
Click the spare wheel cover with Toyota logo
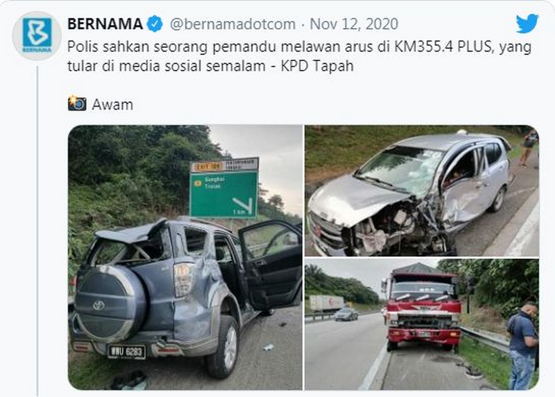[110, 304]
